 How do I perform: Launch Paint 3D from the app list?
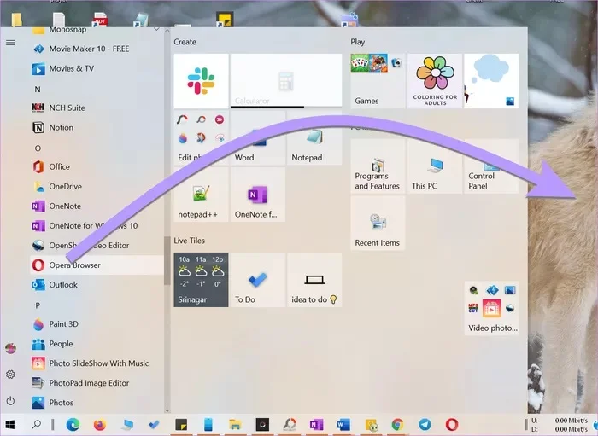97,324
